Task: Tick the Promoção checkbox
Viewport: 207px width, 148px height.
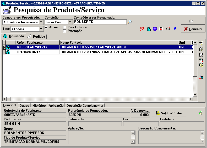Action: pos(65,31)
